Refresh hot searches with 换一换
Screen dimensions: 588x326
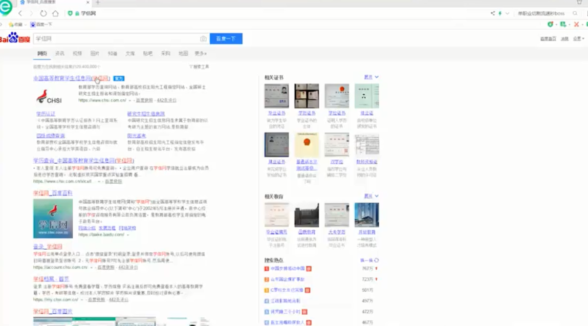369,260
